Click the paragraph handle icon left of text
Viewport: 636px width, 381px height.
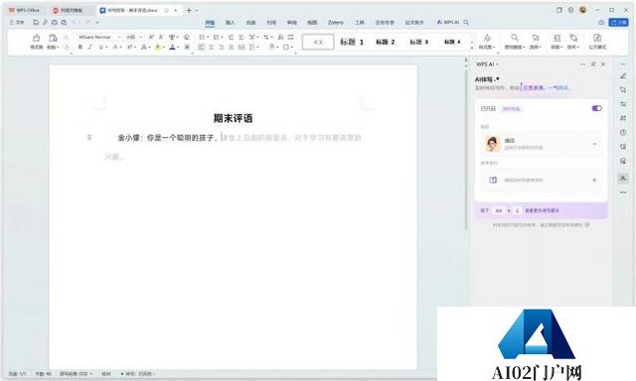[89, 138]
